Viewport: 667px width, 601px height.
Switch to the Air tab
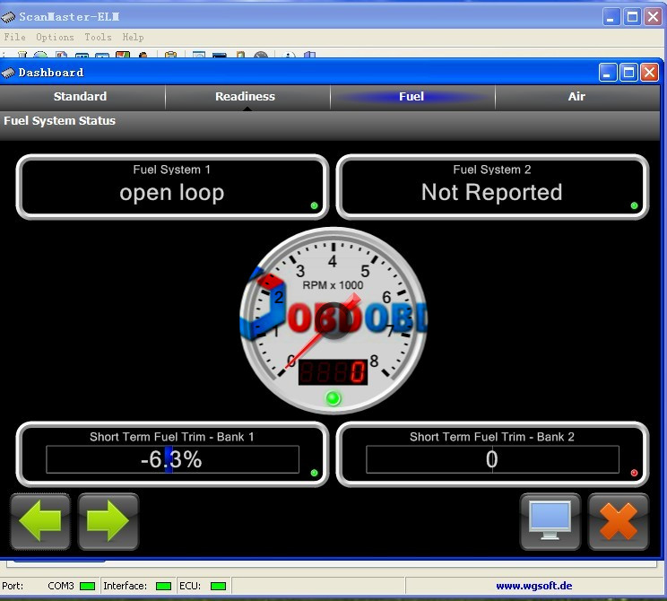(x=576, y=97)
